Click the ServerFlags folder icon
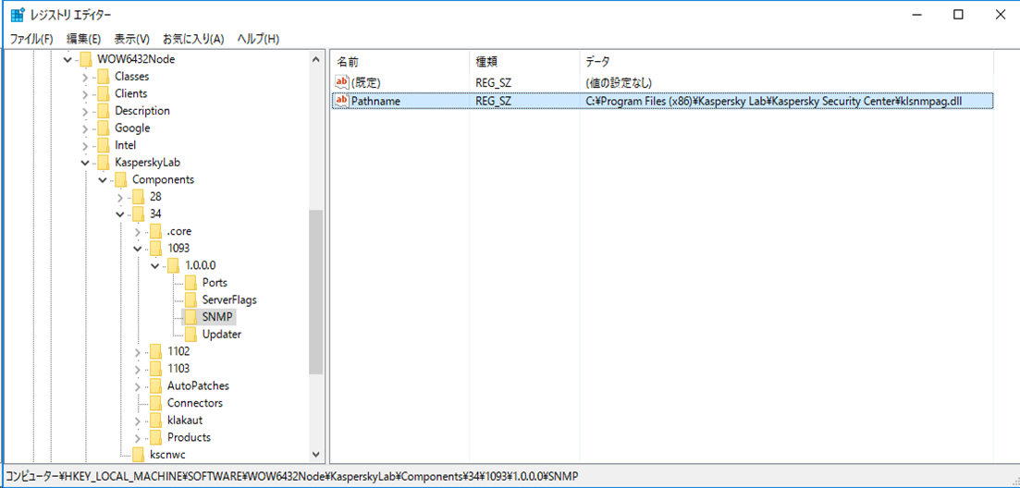Image resolution: width=1020 pixels, height=488 pixels. coord(190,299)
